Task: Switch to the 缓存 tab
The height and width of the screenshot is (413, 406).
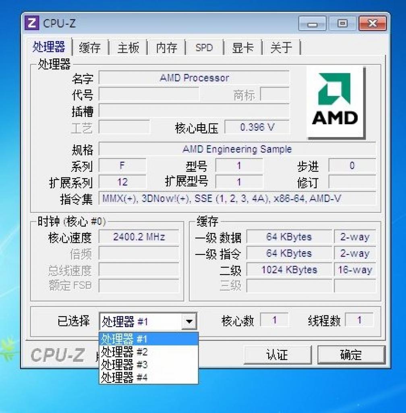Action: coord(90,48)
